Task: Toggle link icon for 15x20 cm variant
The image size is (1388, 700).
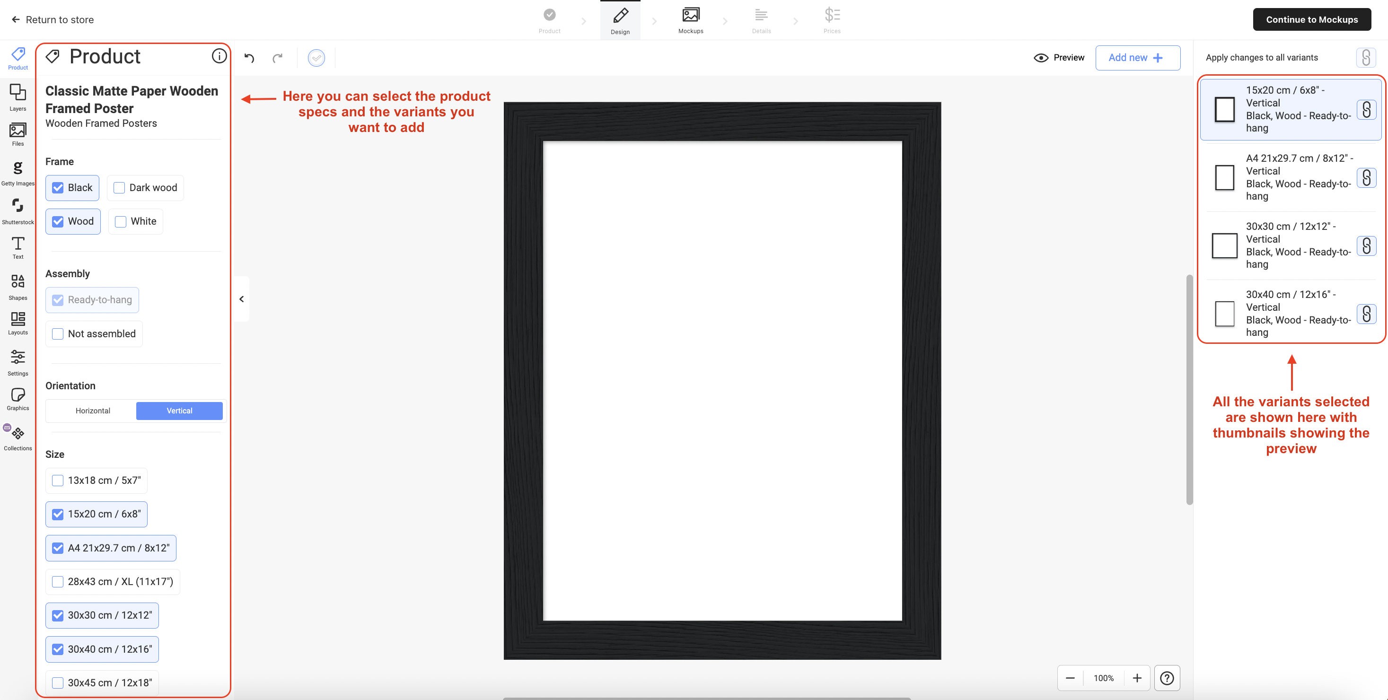Action: 1366,110
